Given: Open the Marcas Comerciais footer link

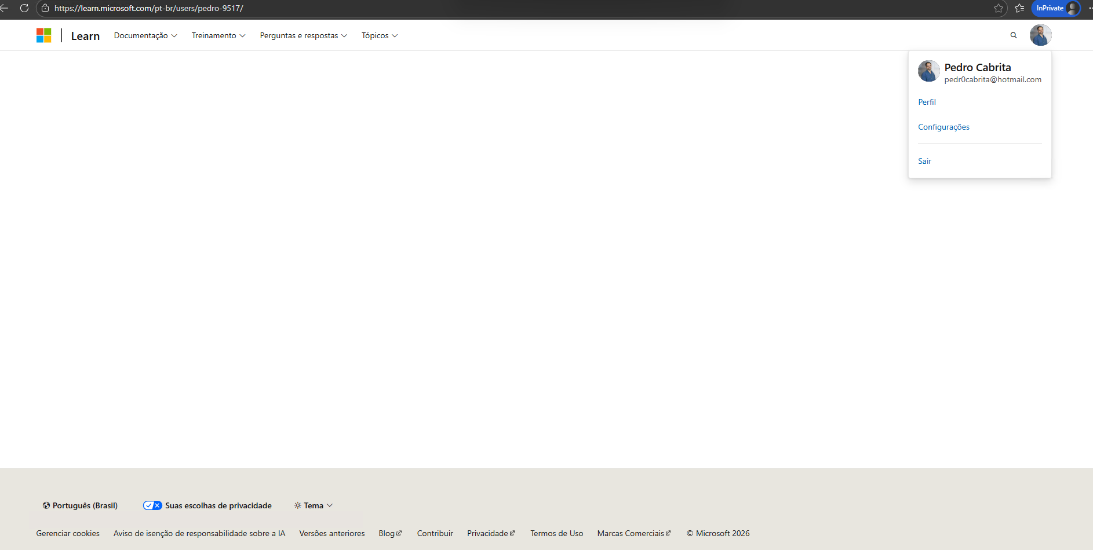Looking at the screenshot, I should [634, 533].
